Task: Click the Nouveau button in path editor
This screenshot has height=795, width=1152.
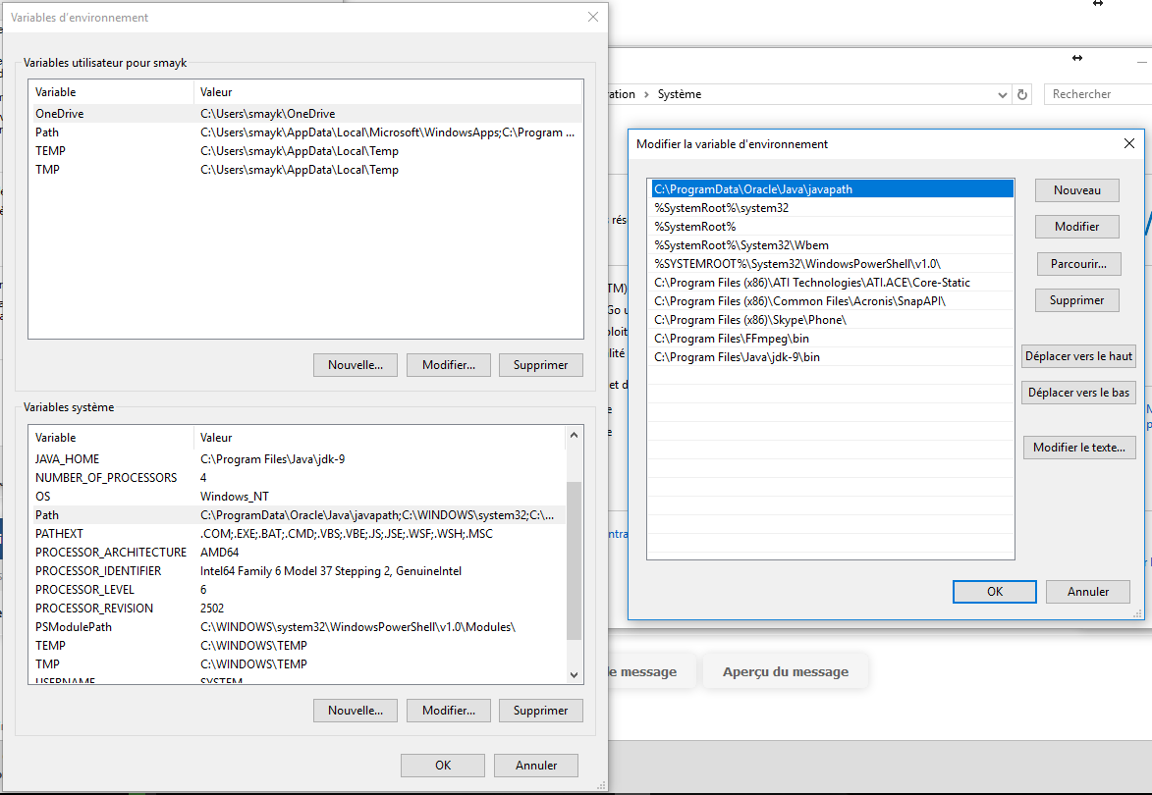Action: (1076, 190)
